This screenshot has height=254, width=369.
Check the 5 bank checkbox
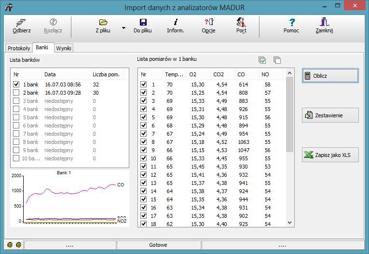pos(16,117)
